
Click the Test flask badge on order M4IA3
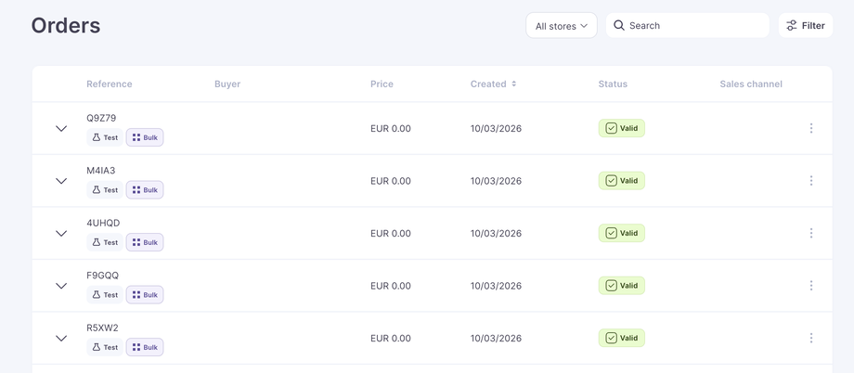[105, 190]
